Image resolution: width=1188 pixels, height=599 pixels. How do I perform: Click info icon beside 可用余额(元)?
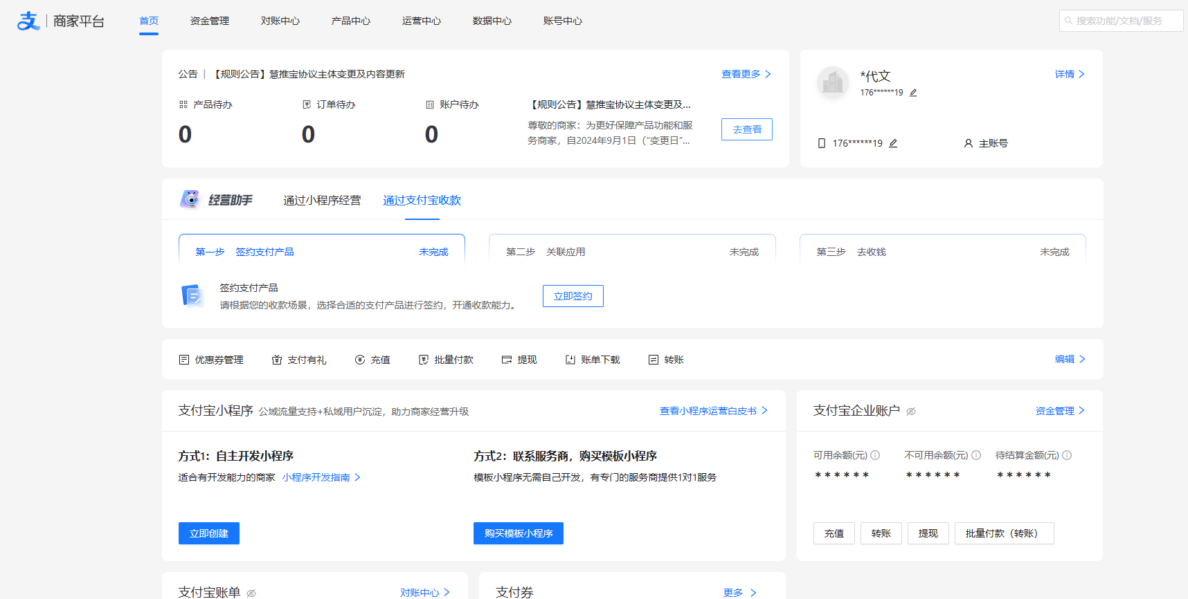[875, 455]
